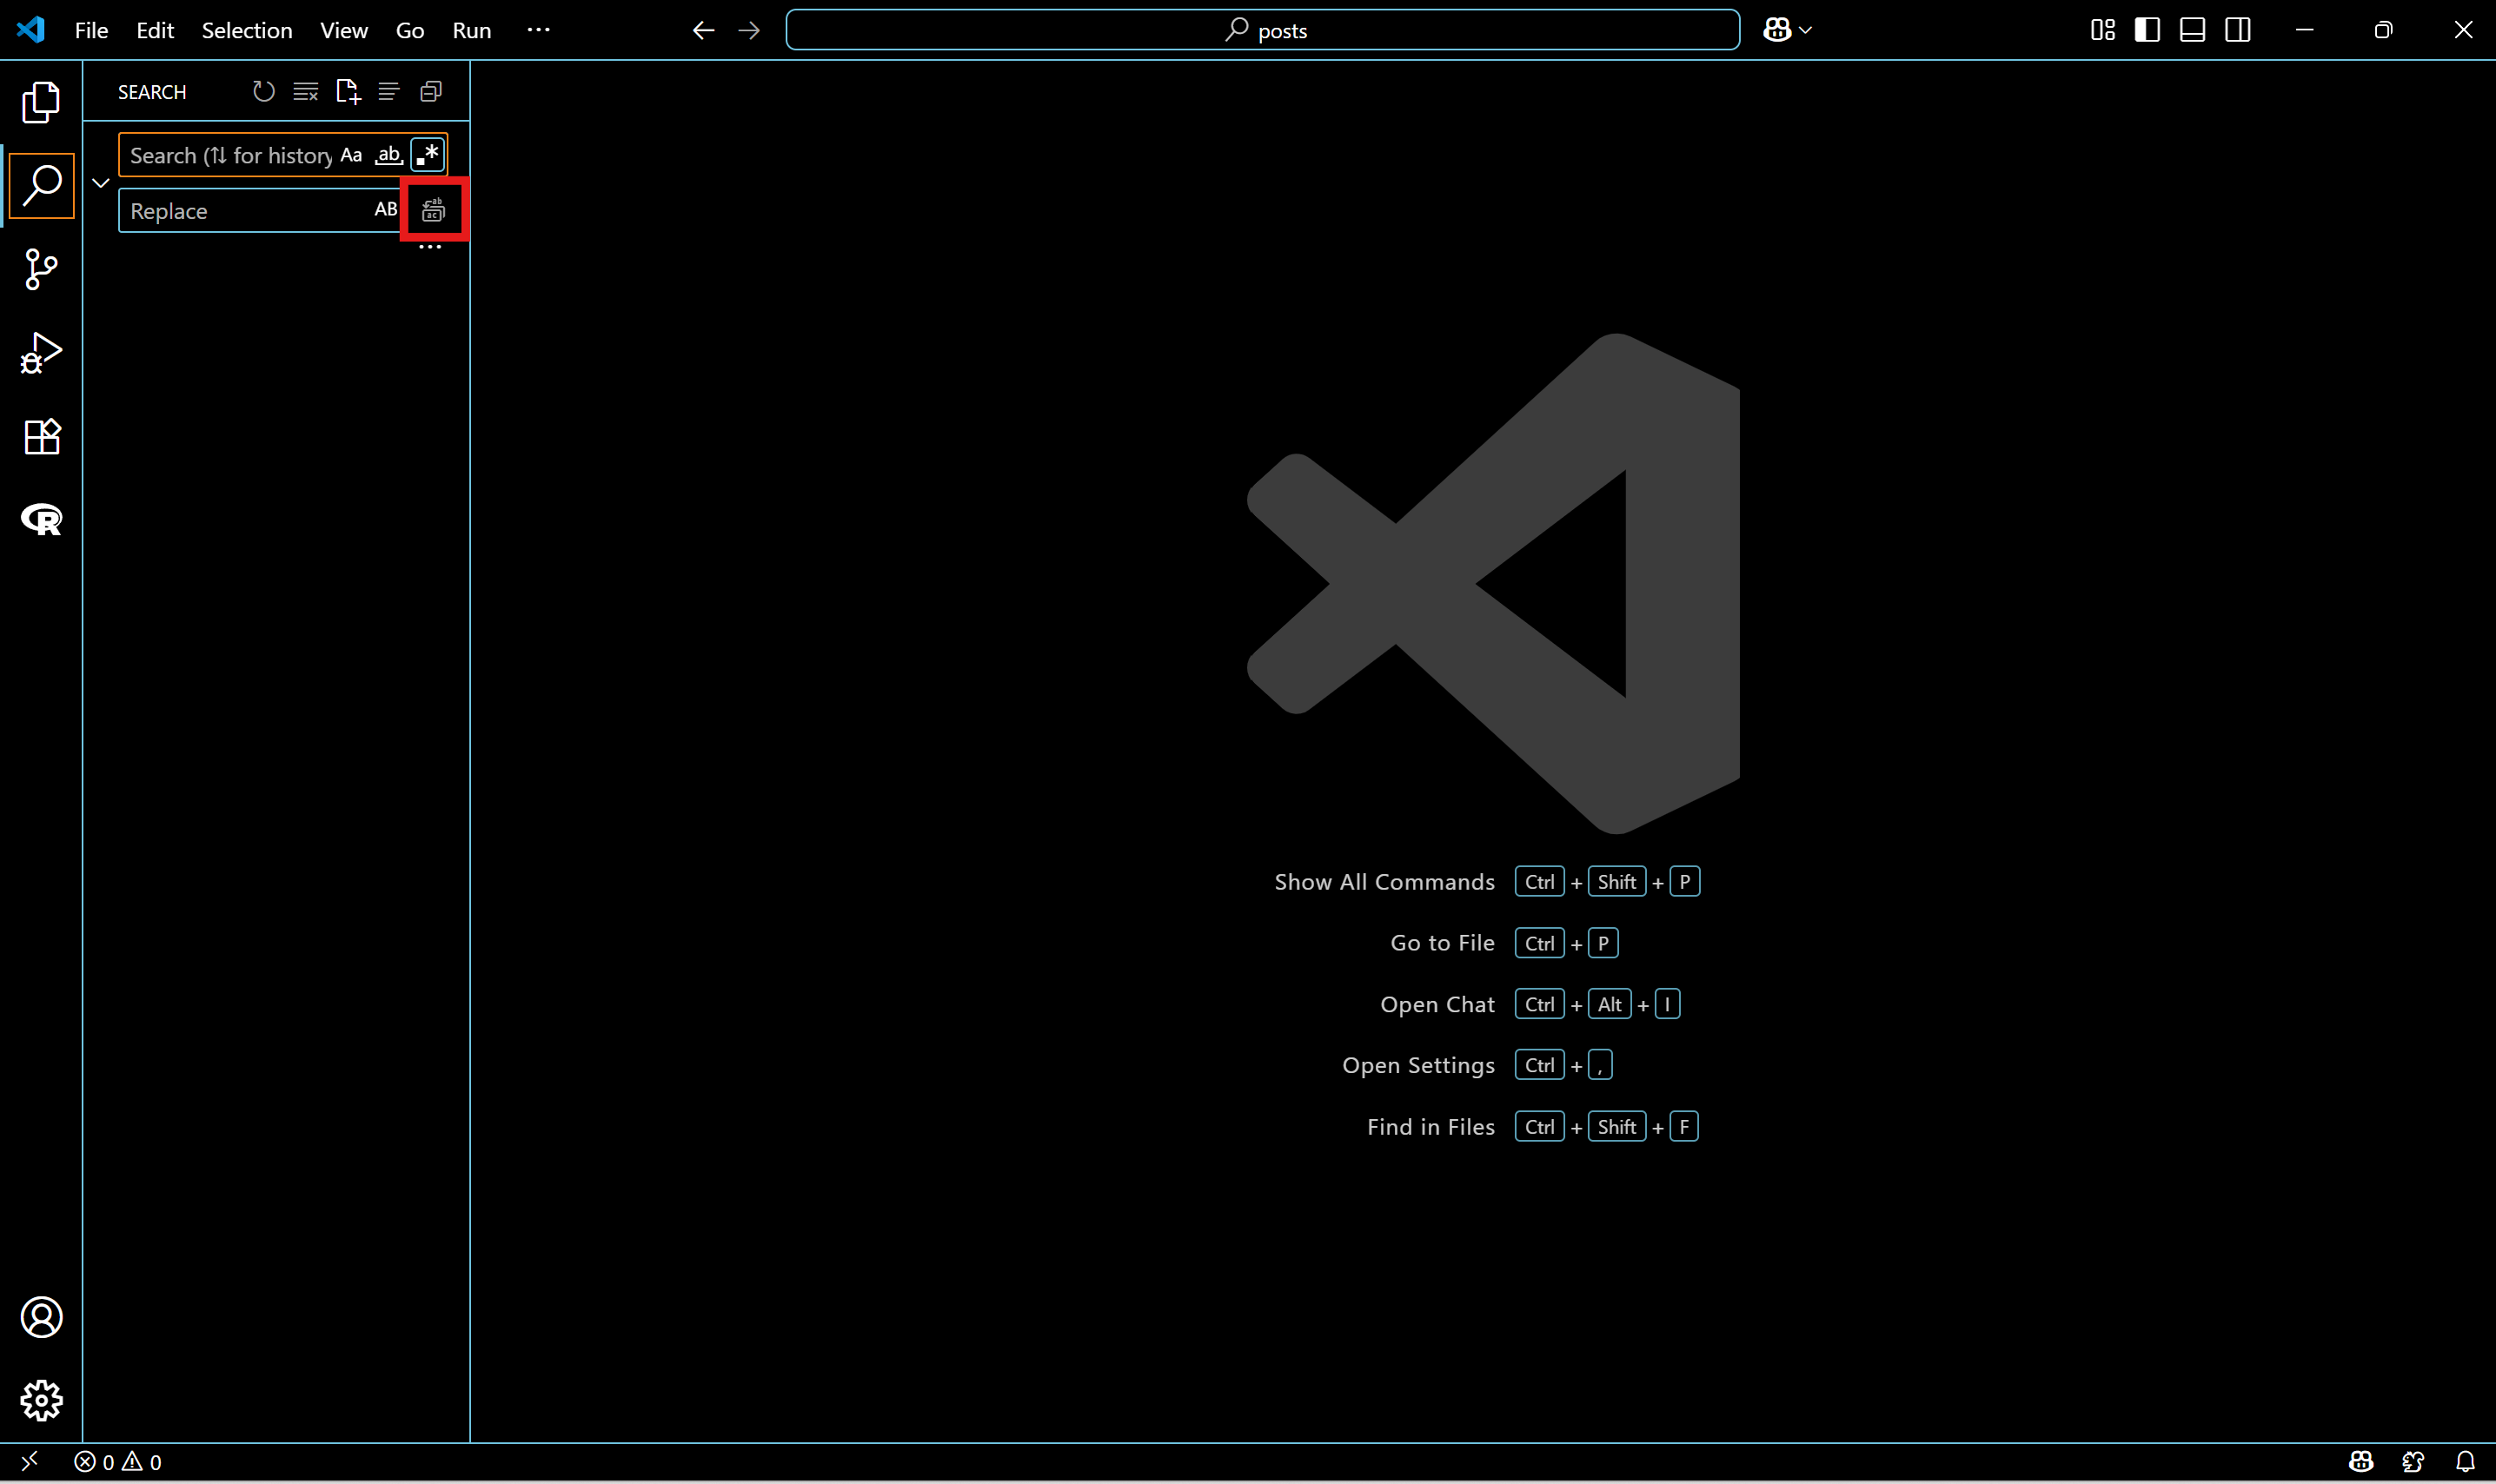The width and height of the screenshot is (2496, 1484).
Task: Collapse the Replace row chevron
Action: coord(100,183)
